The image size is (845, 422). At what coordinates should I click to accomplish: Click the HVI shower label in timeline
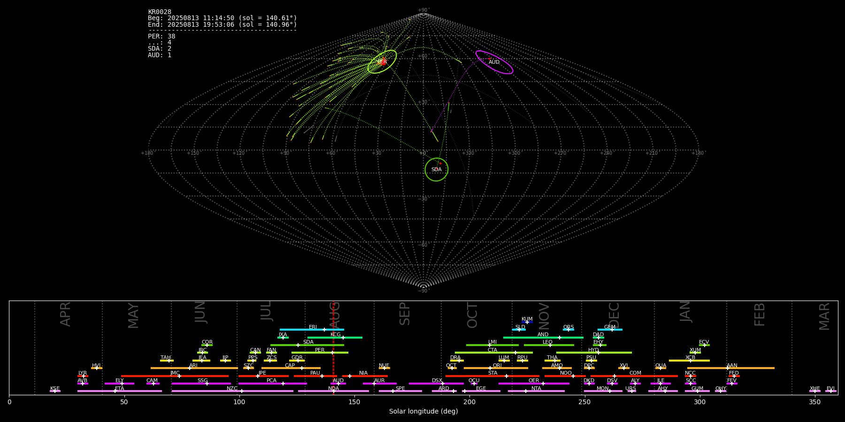point(96,366)
